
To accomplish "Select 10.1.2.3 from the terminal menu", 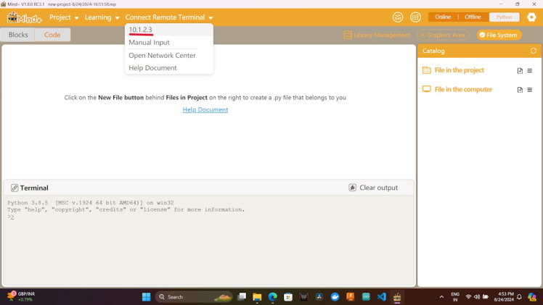I will pyautogui.click(x=140, y=30).
